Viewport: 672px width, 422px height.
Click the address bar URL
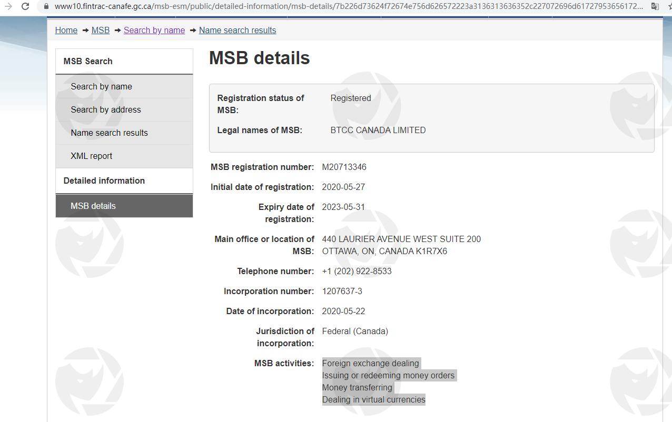click(x=348, y=7)
